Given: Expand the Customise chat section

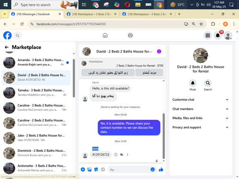Looking at the screenshot, I should point(200,100).
